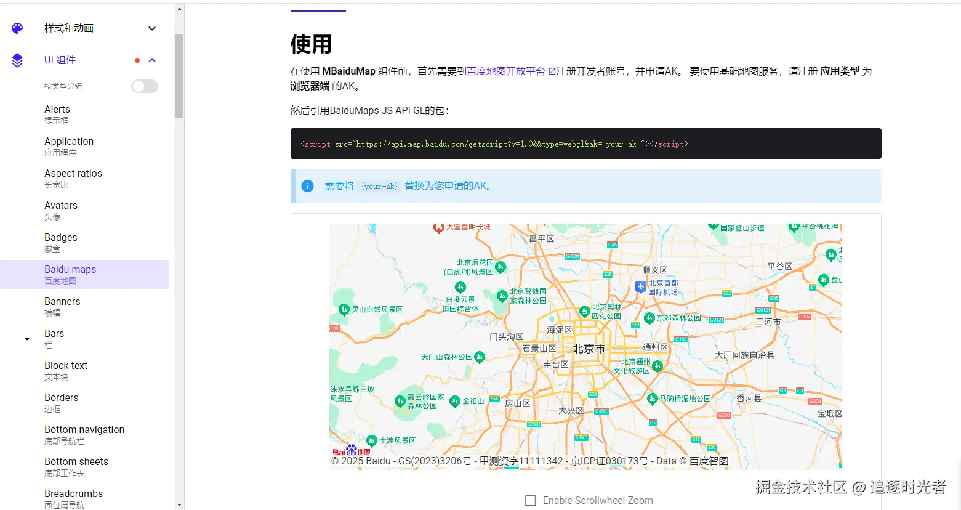Click the 灵山自然风景区 park marker
Screen dimensions: 961x510
345,309
